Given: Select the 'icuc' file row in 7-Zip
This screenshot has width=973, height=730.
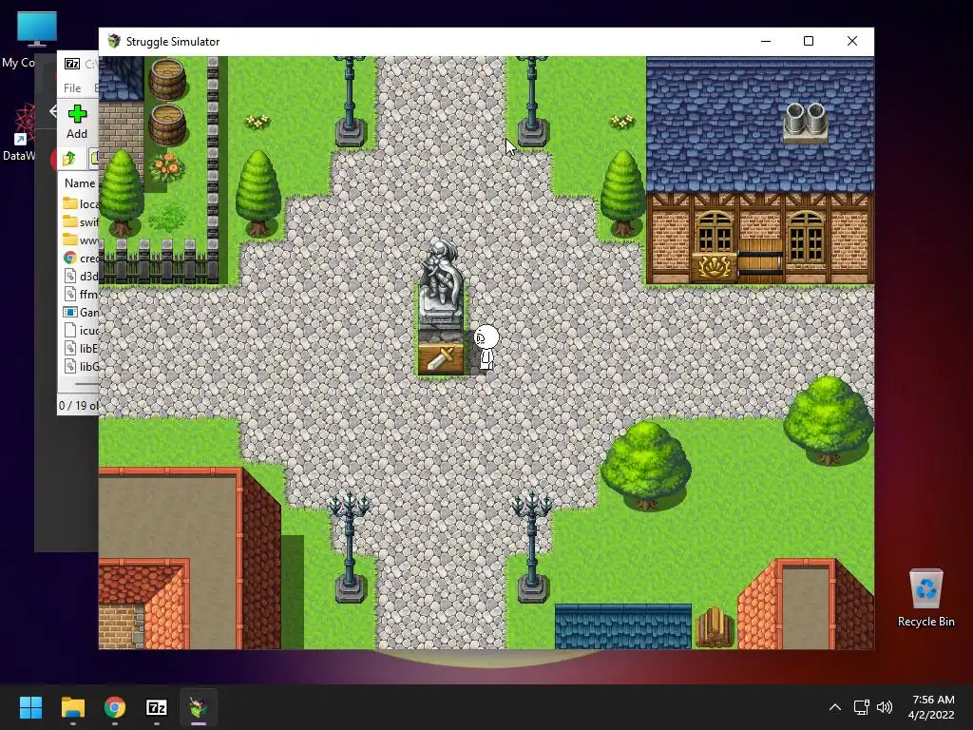Looking at the screenshot, I should tap(80, 330).
